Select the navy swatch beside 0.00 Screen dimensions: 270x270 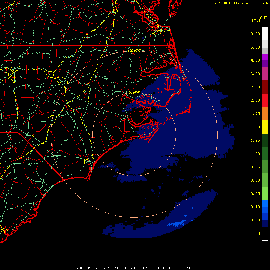tap(265, 223)
